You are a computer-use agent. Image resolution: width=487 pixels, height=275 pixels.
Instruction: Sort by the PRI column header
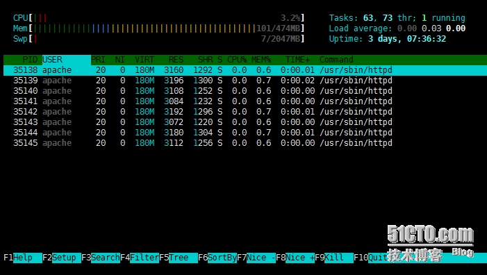click(x=98, y=60)
